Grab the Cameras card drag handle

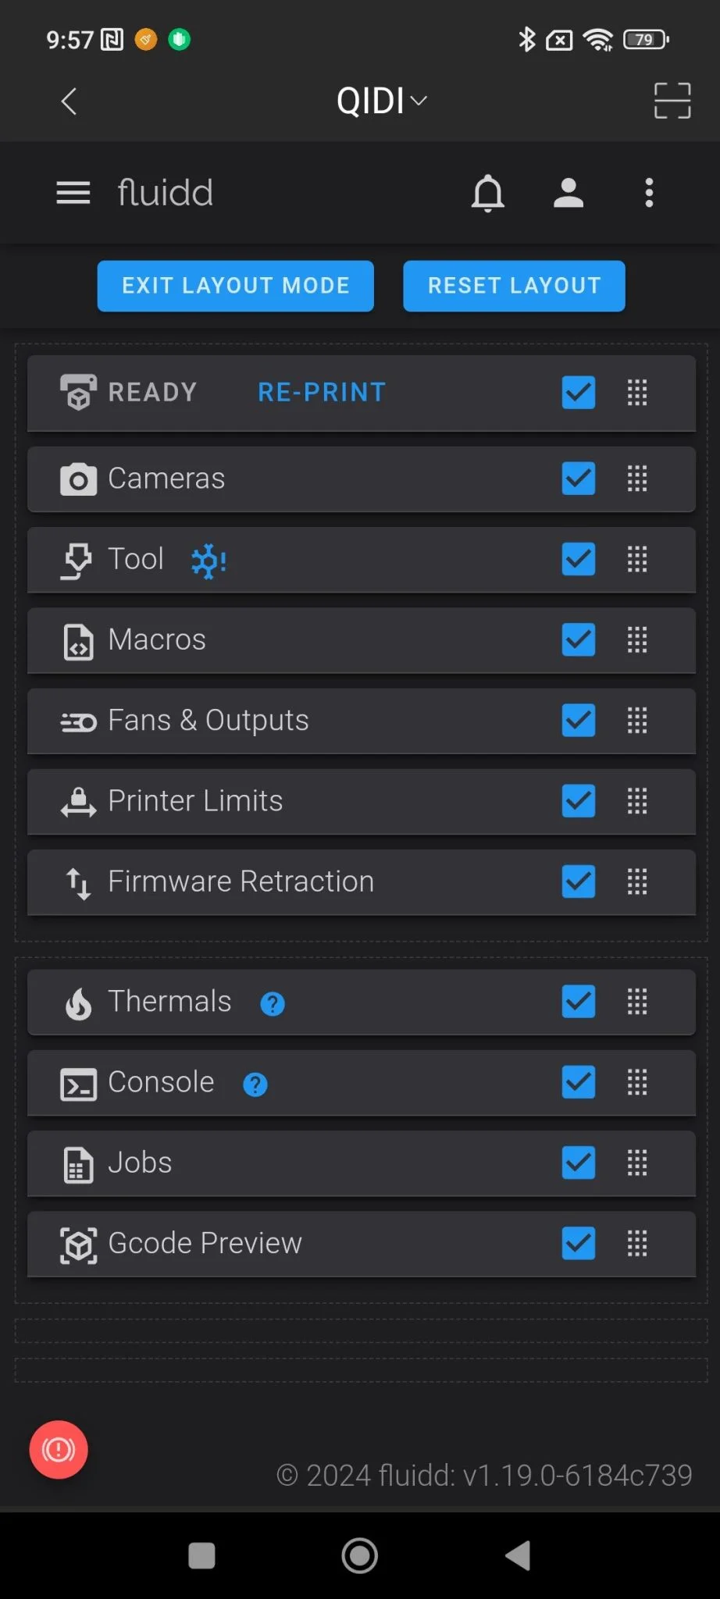pyautogui.click(x=637, y=479)
